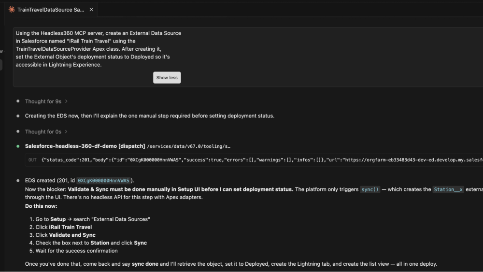Click the 'Creating the EDS now' message line
This screenshot has height=272, width=483.
tap(150, 116)
